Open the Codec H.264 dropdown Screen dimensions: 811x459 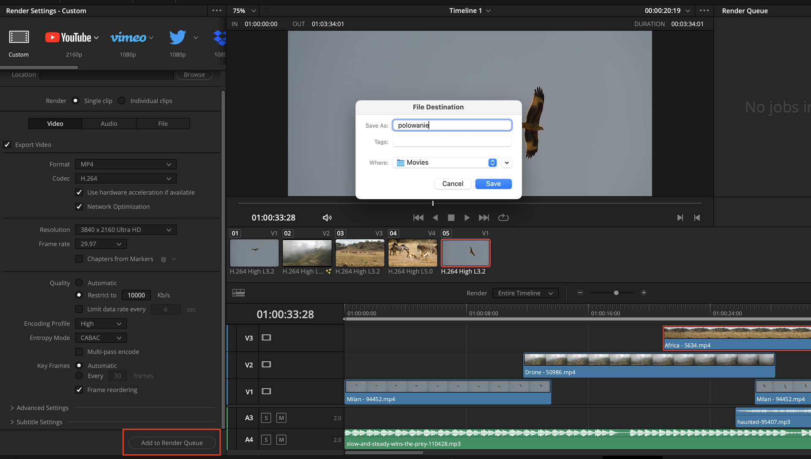point(126,179)
